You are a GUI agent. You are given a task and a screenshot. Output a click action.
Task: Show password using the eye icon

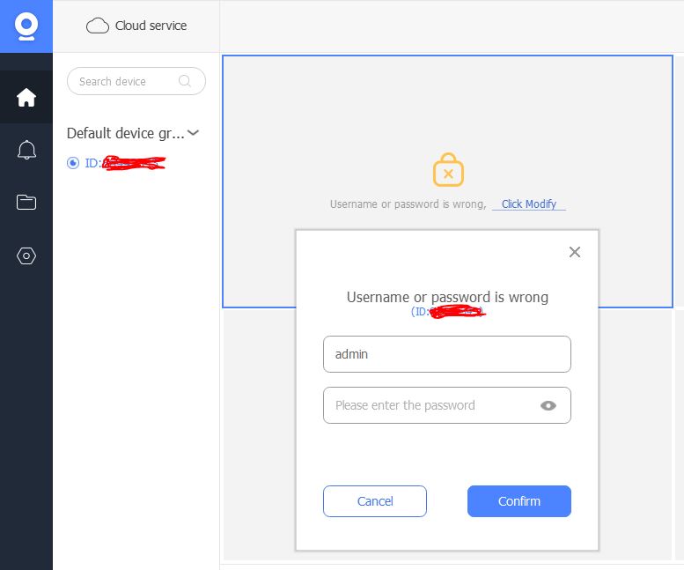click(x=548, y=405)
